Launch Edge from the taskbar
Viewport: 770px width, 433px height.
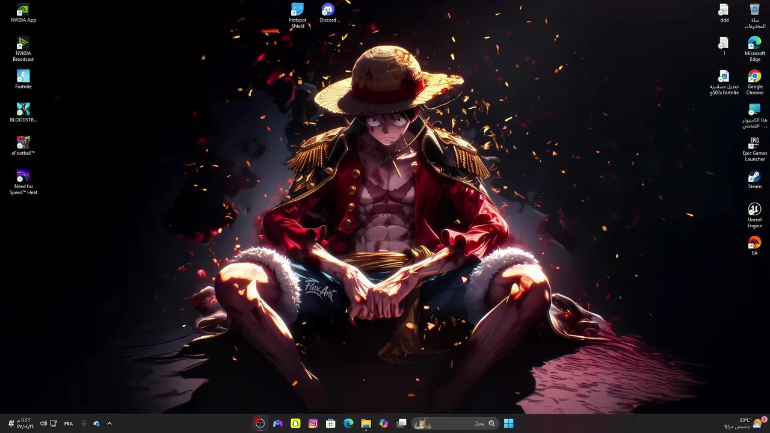tap(348, 423)
